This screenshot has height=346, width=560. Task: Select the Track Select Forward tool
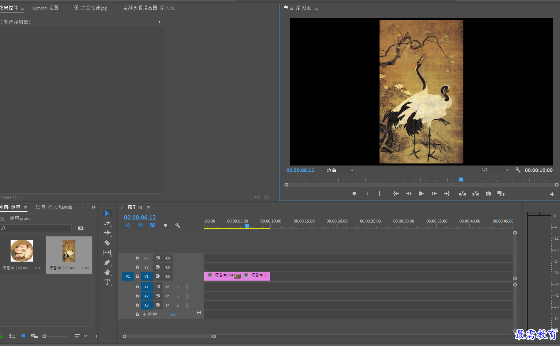click(x=107, y=223)
